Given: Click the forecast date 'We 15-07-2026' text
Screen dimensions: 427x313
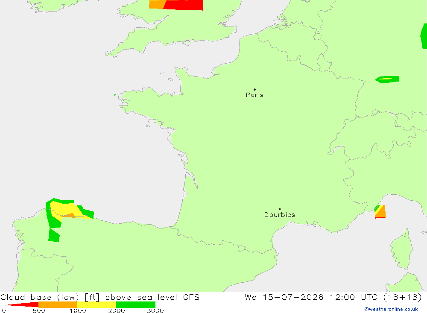Looking at the screenshot, I should coord(284,297).
